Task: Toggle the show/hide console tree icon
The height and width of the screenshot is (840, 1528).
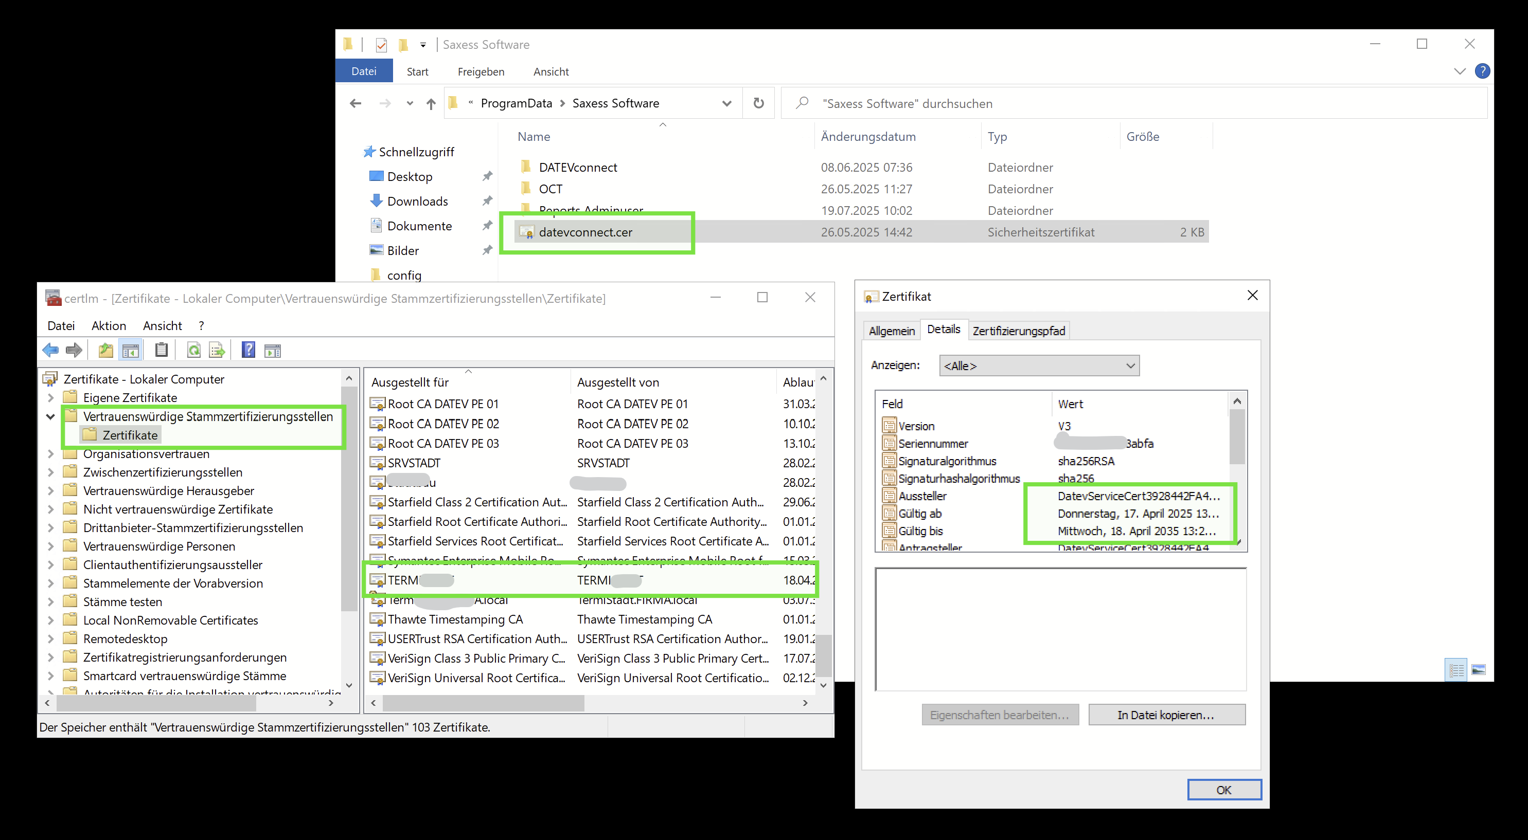Action: 131,351
